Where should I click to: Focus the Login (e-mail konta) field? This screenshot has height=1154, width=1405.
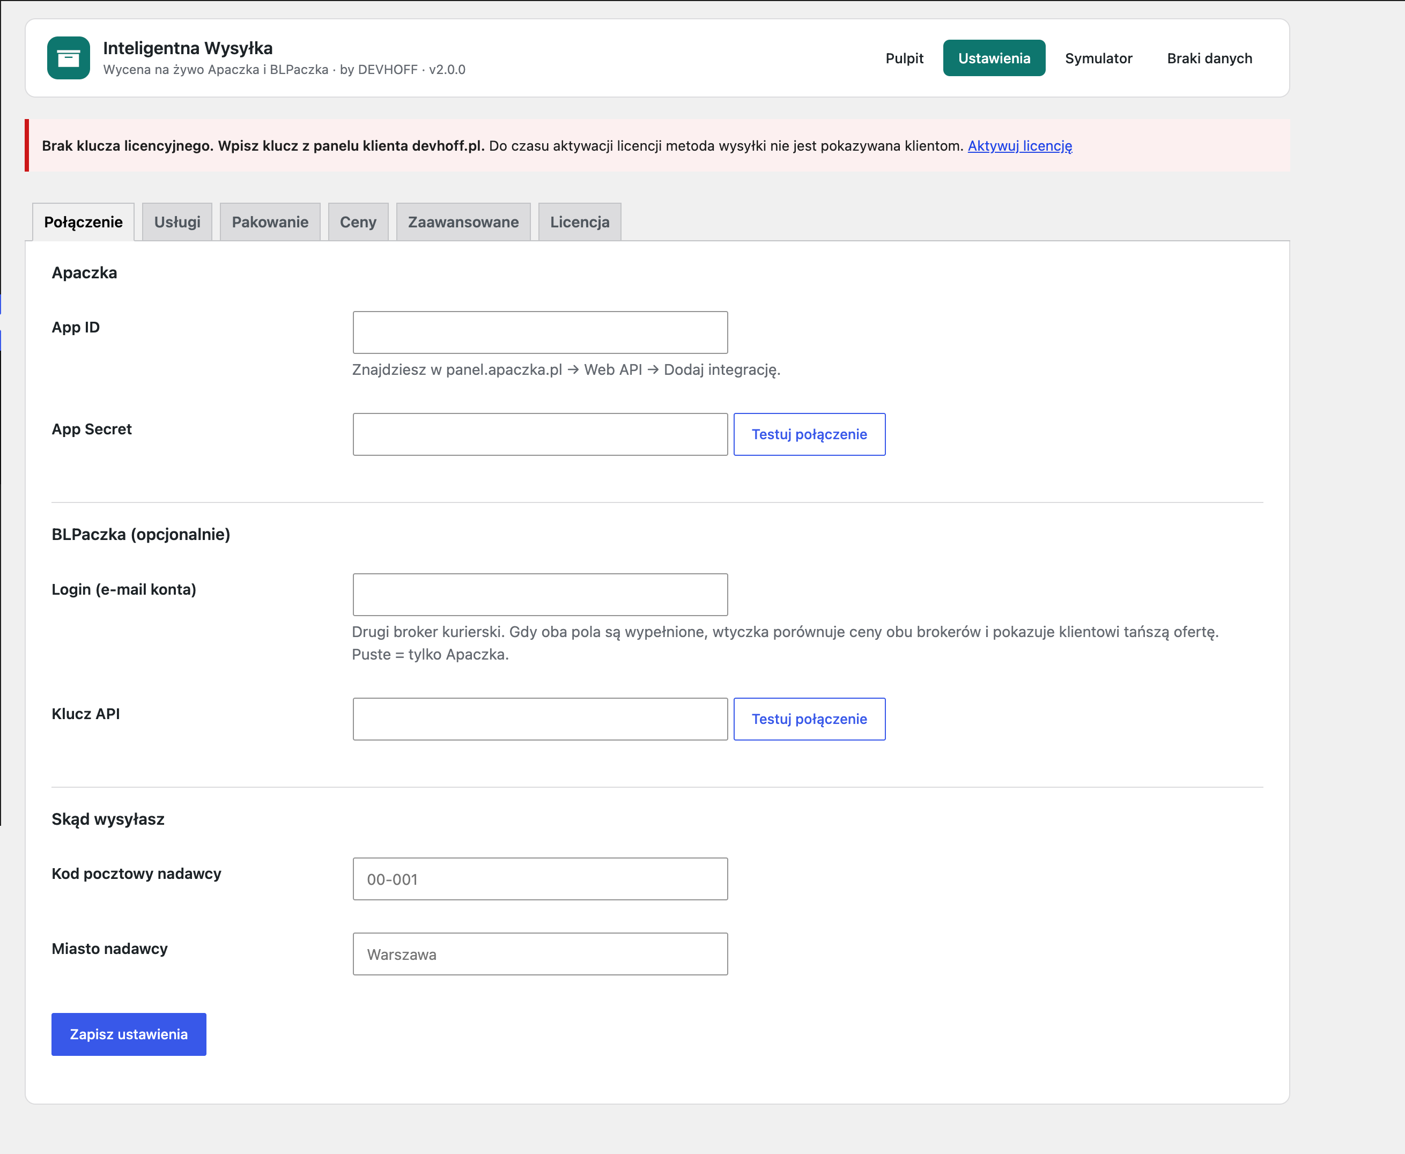[x=539, y=594]
